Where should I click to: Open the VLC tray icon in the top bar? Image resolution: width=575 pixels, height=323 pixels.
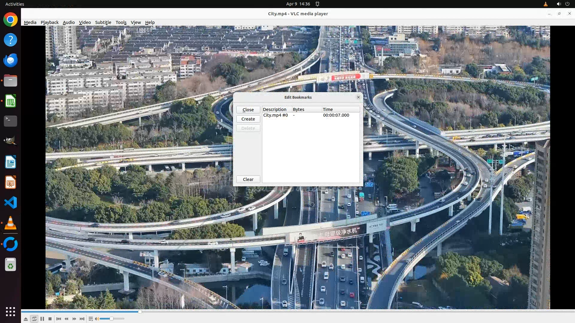(x=546, y=4)
